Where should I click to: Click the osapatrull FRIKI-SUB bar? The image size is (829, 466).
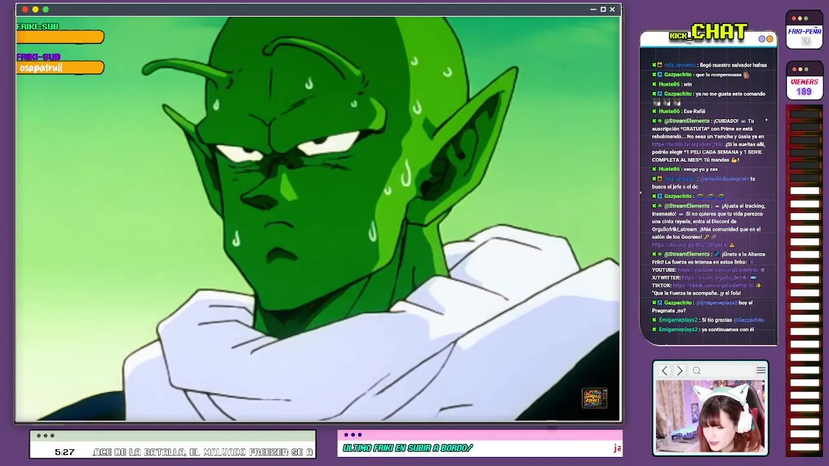60,67
